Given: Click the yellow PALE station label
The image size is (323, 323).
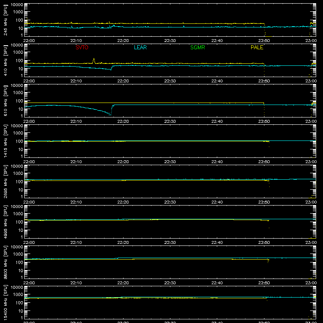Looking at the screenshot, I should pos(257,47).
